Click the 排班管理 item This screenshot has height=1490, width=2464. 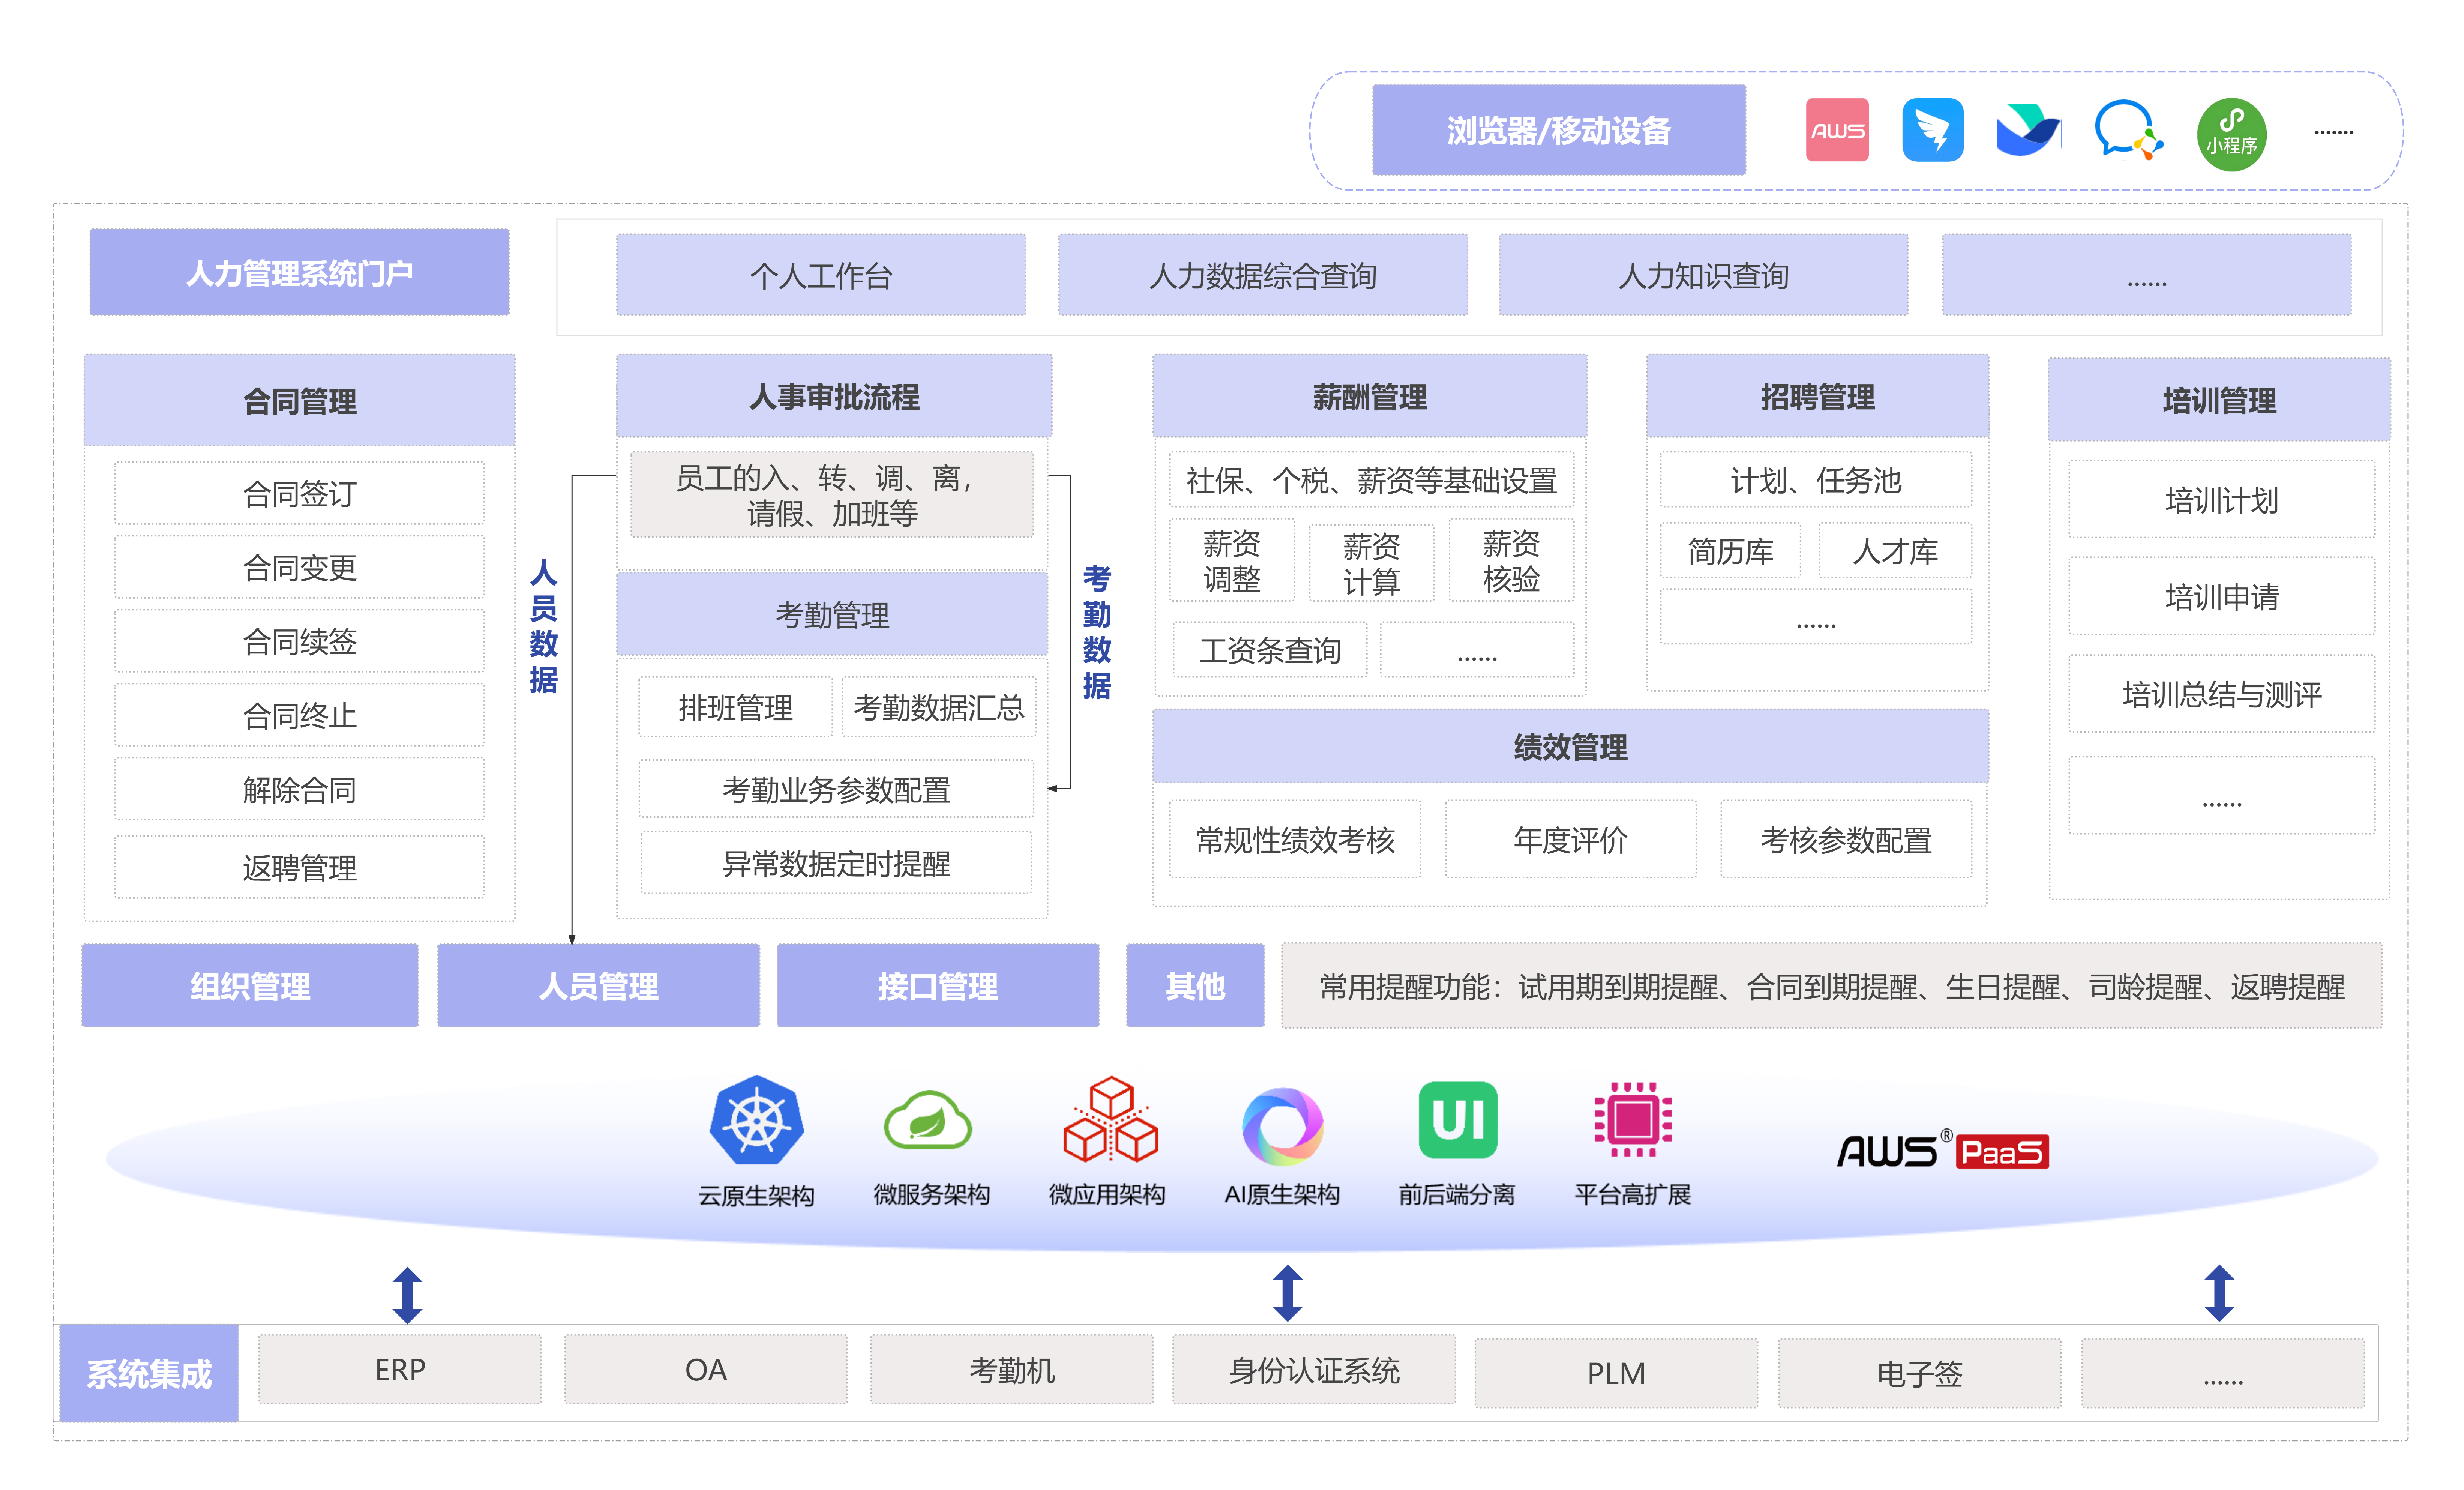(735, 707)
